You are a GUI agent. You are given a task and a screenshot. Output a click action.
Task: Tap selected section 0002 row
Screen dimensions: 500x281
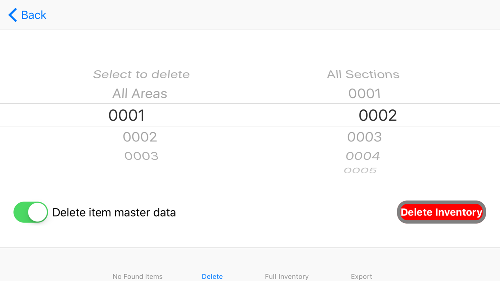(x=378, y=115)
